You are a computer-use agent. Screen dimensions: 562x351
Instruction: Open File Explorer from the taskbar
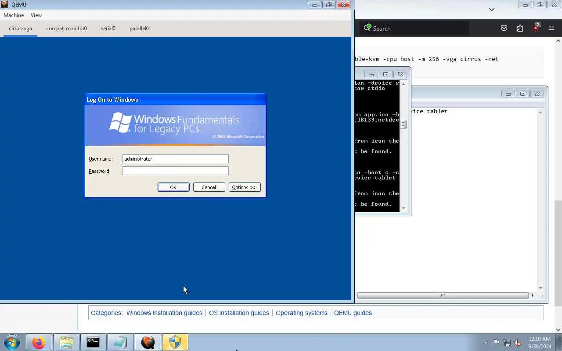tap(66, 342)
